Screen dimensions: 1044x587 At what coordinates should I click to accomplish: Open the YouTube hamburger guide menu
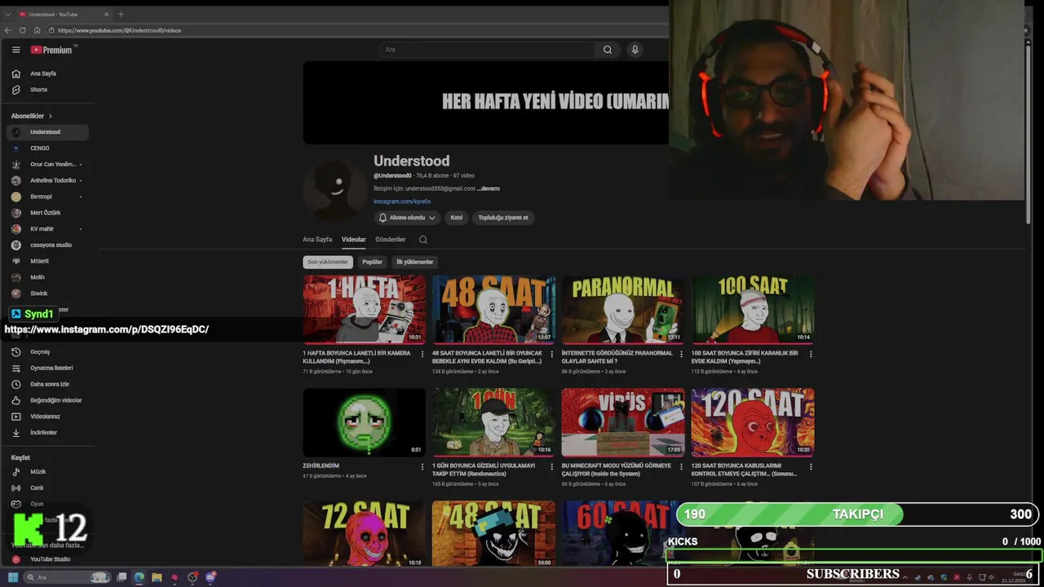pos(15,50)
